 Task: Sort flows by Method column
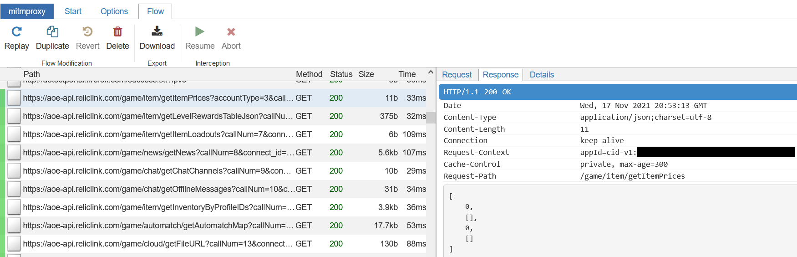click(309, 74)
